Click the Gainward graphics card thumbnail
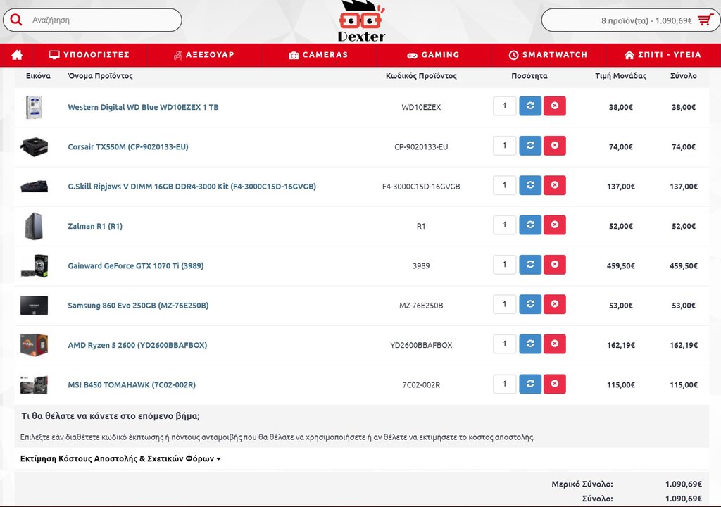The width and height of the screenshot is (721, 507). pos(34,266)
